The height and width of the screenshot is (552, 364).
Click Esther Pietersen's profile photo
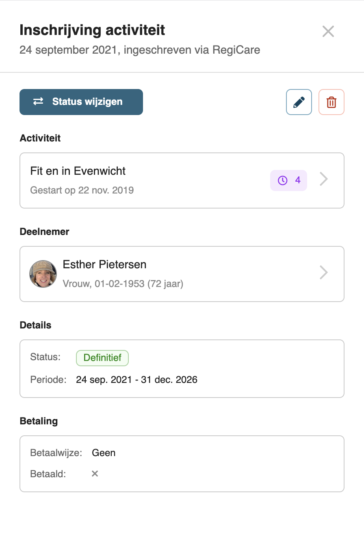point(43,274)
